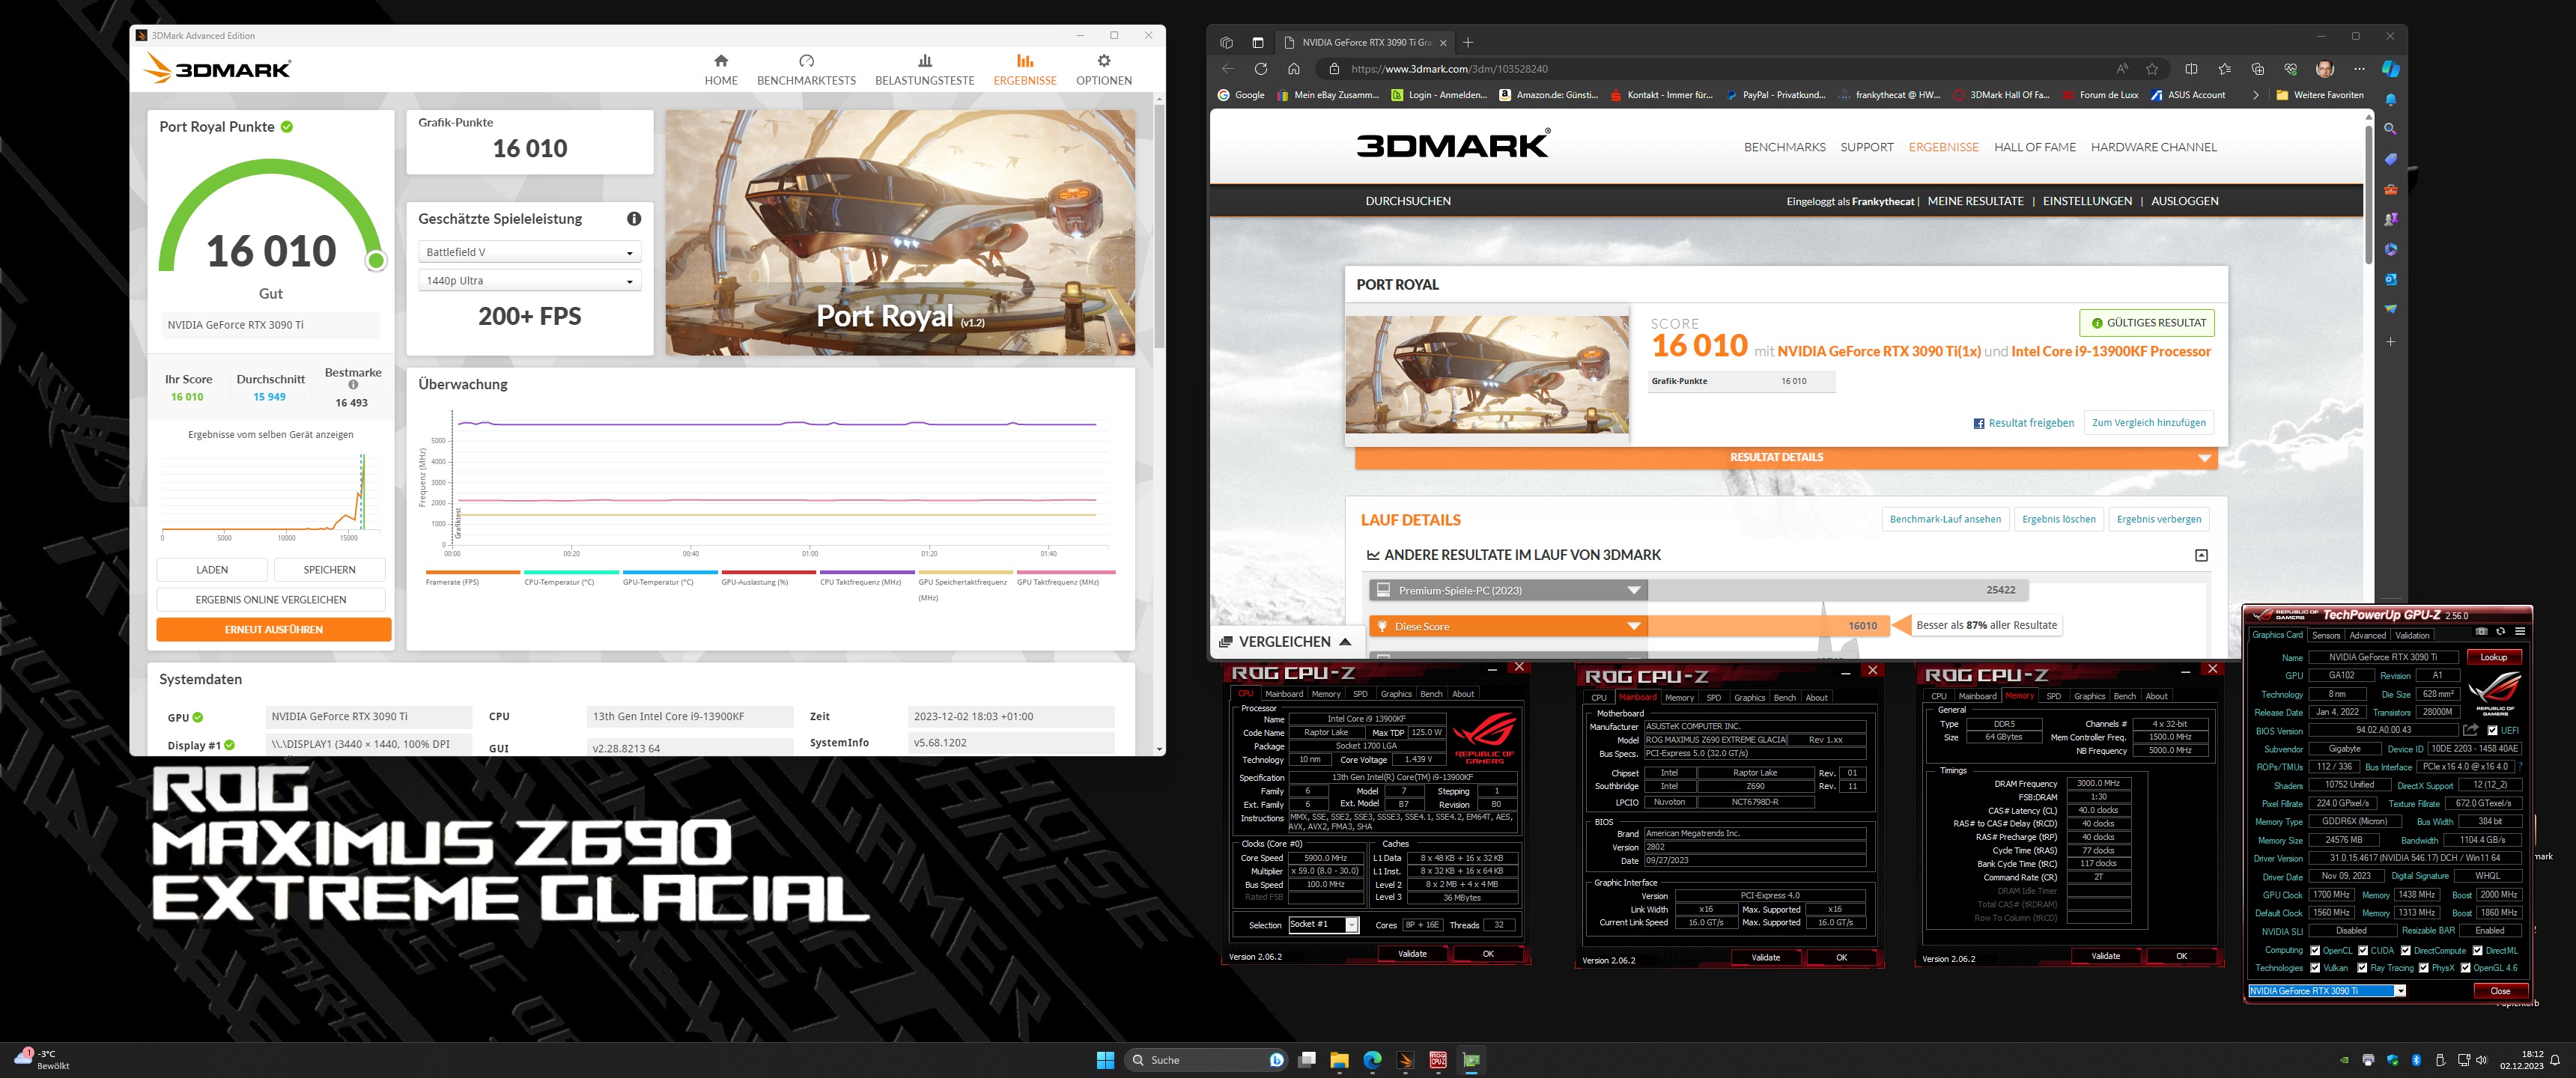Select the SPD tab in the CPU-Z Memory window

[2054, 696]
